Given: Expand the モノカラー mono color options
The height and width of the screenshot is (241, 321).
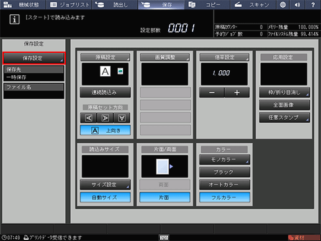Looking at the screenshot, I should pyautogui.click(x=225, y=160).
